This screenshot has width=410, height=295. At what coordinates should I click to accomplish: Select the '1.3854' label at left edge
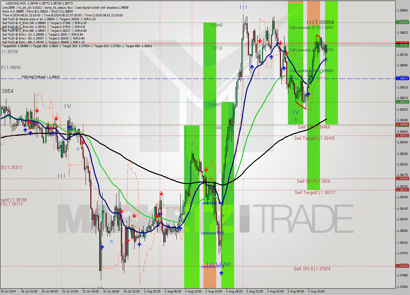[7, 91]
